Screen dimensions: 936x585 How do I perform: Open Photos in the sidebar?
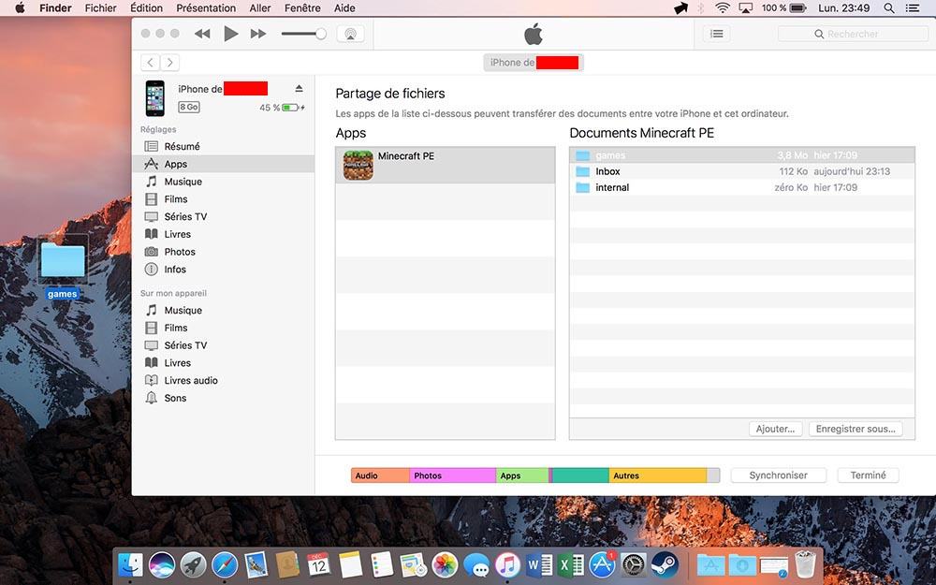[x=224, y=252]
